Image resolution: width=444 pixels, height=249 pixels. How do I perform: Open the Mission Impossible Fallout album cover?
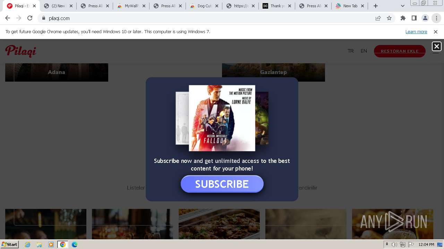(222, 118)
